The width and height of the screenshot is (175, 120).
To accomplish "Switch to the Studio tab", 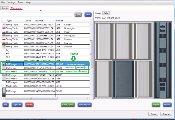I will (5, 8).
